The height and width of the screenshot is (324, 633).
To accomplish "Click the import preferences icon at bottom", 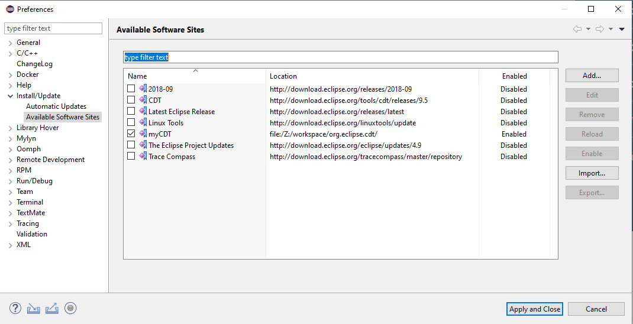I will (34, 309).
